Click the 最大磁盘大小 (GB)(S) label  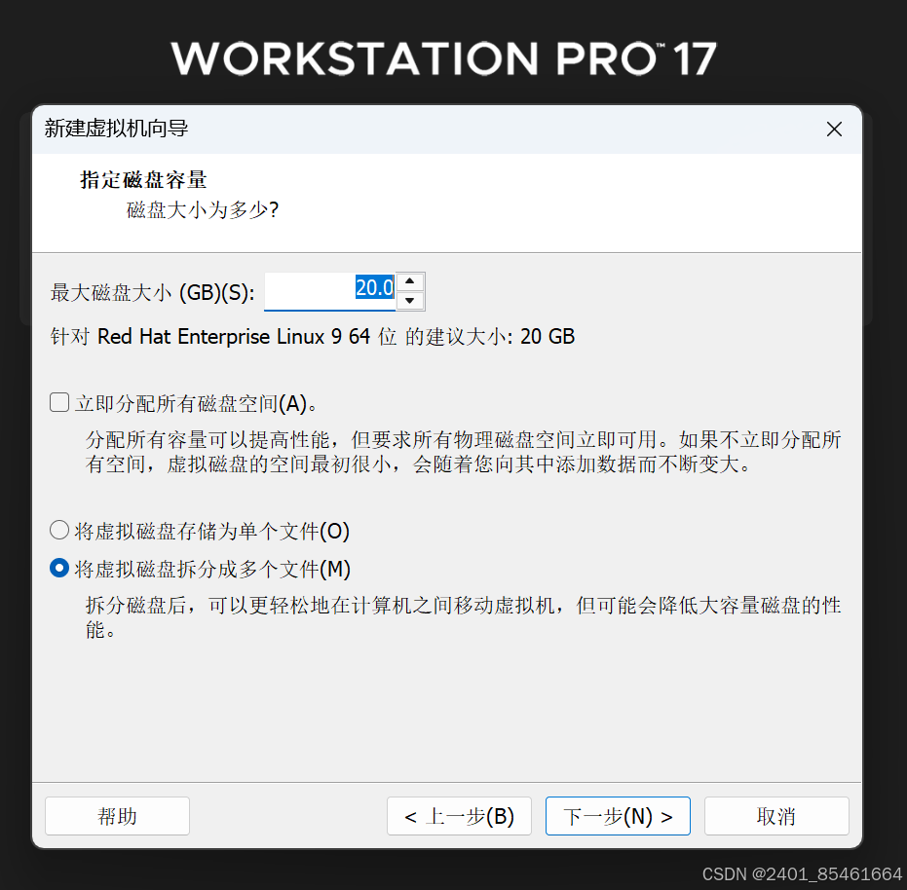tap(153, 293)
